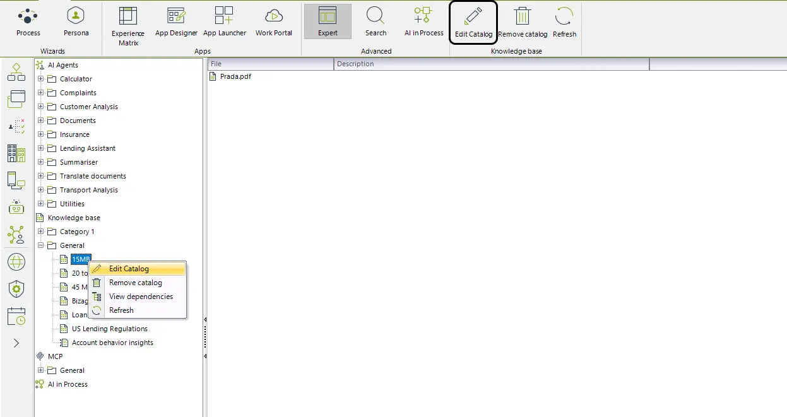The image size is (787, 417).
Task: Select View dependencies in the context menu
Action: (138, 297)
